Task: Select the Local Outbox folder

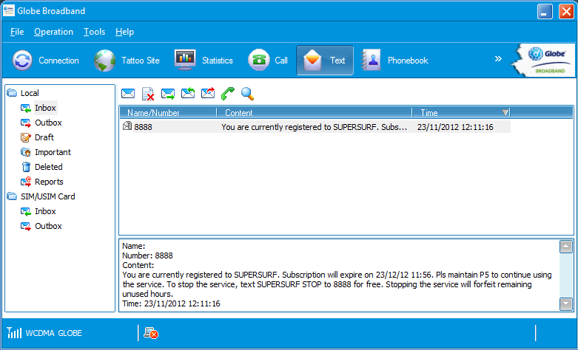Action: click(x=48, y=123)
